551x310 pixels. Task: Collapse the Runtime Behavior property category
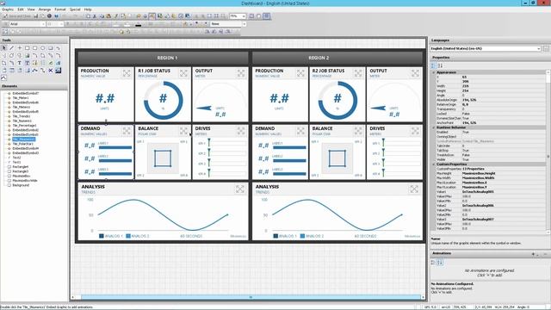click(434, 127)
